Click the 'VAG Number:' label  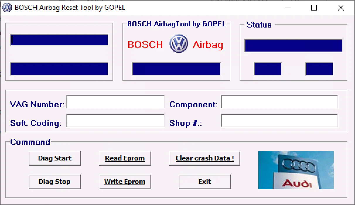(x=37, y=104)
